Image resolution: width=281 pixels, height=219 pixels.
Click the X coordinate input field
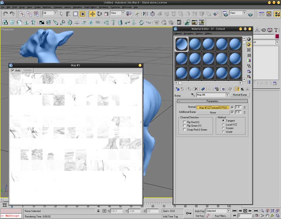116,211
